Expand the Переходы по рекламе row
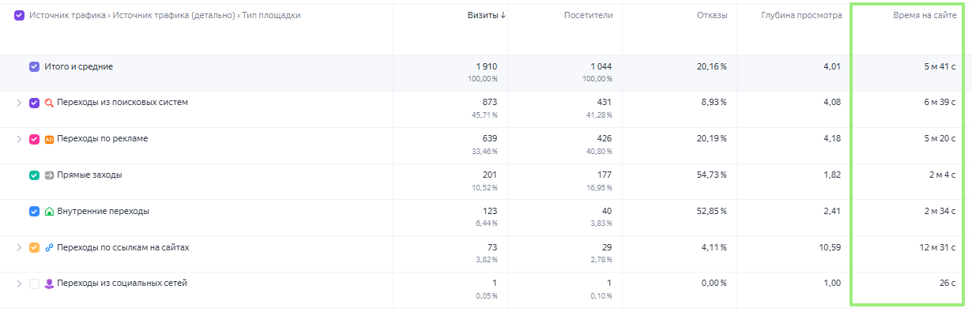This screenshot has height=312, width=972. click(19, 139)
